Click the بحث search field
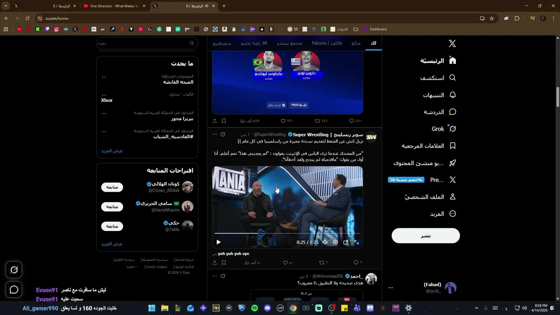The height and width of the screenshot is (315, 560). pos(147,43)
